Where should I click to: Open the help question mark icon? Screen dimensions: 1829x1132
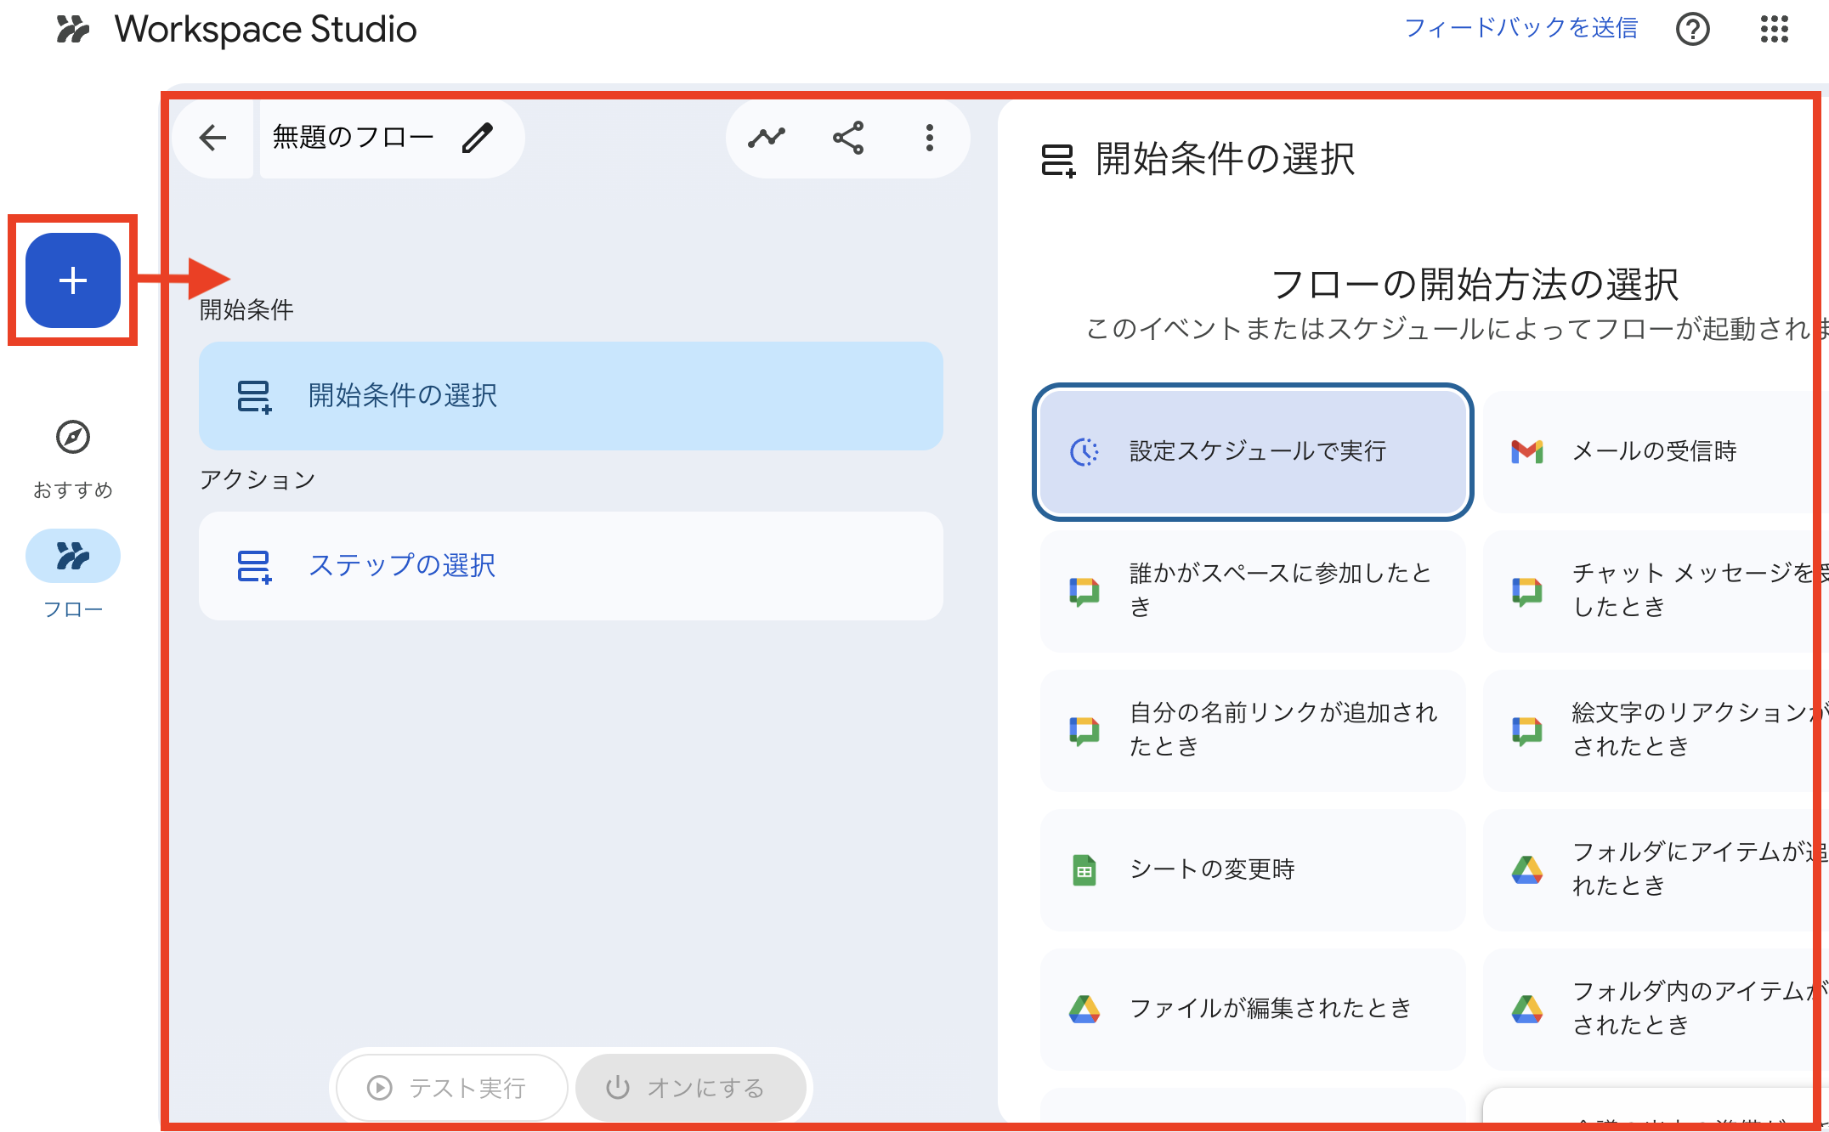click(1692, 29)
